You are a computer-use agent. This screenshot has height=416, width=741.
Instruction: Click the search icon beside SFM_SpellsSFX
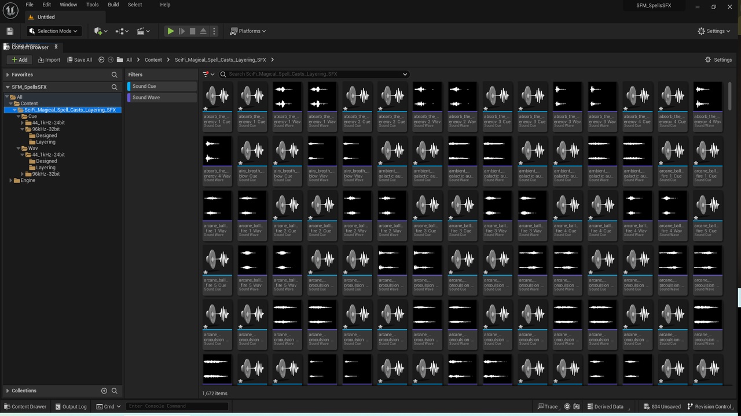coord(115,87)
